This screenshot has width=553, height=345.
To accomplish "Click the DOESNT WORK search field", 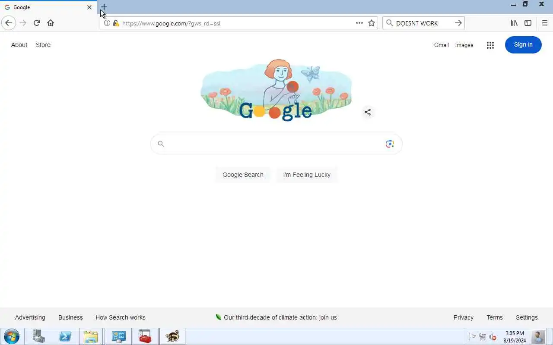I will tap(423, 23).
